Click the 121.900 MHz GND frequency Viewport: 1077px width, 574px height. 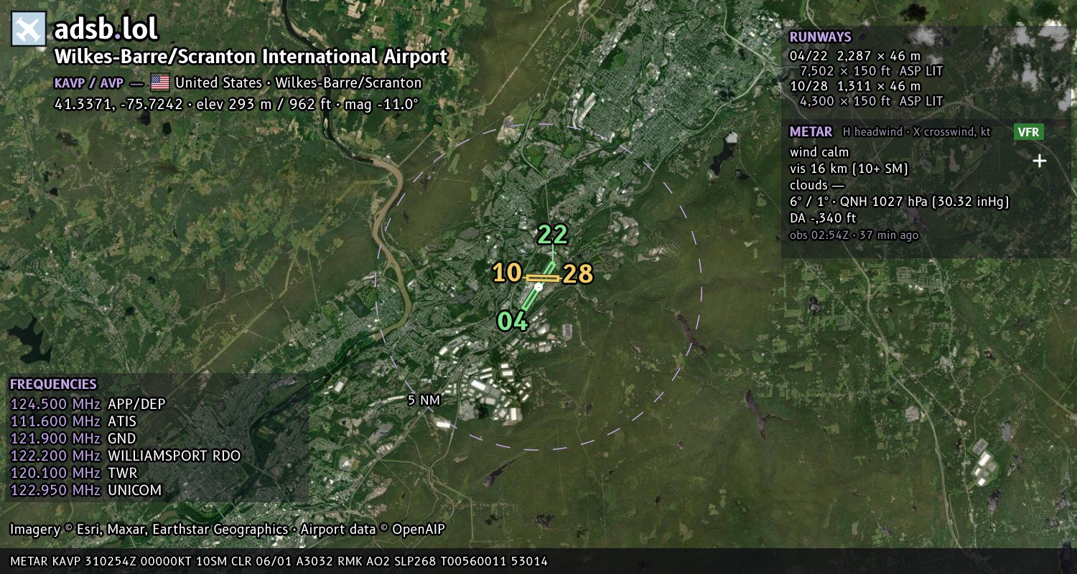tap(73, 438)
